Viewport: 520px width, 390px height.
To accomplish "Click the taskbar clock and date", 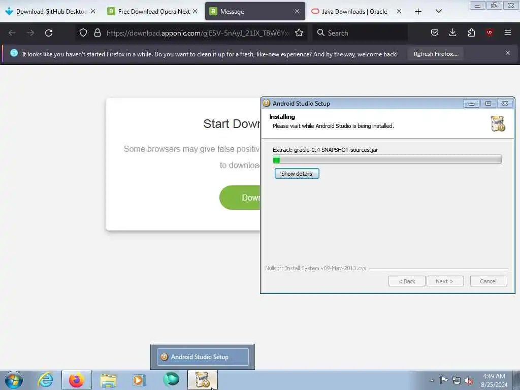I will (494, 380).
